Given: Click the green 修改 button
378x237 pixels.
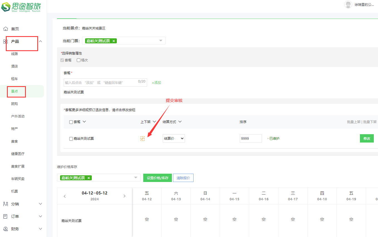Looking at the screenshot, I should tap(367, 138).
